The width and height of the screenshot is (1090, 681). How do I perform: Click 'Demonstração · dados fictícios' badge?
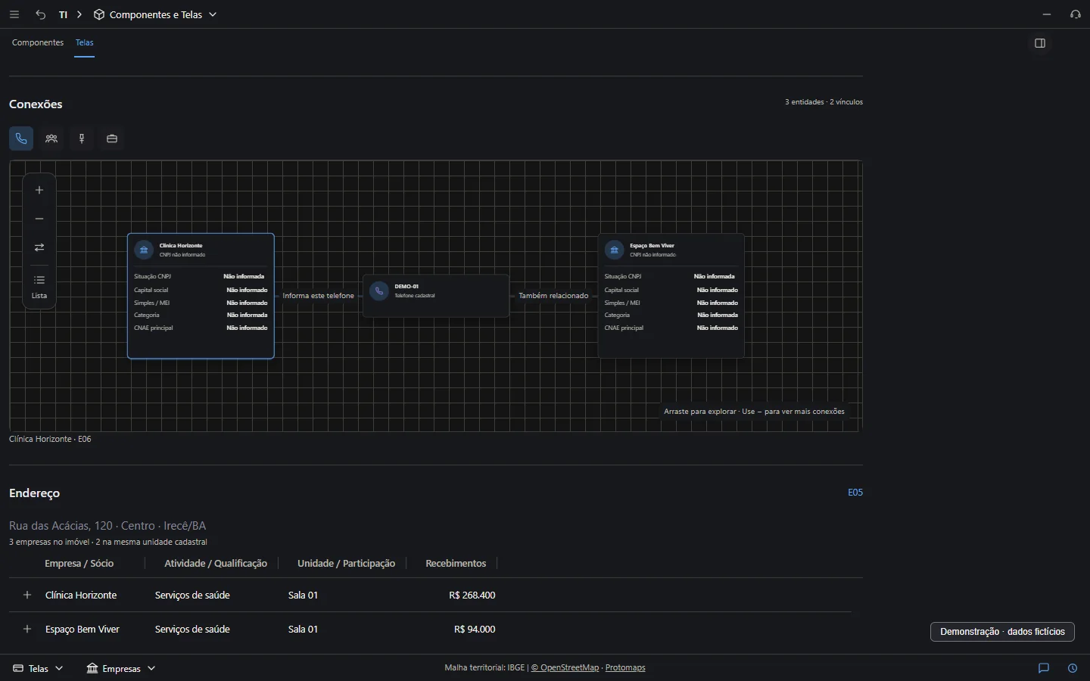pos(1002,632)
